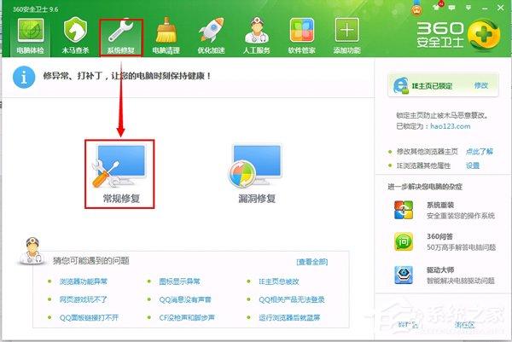Open 网页游戏玩不了 problem link

tap(84, 299)
